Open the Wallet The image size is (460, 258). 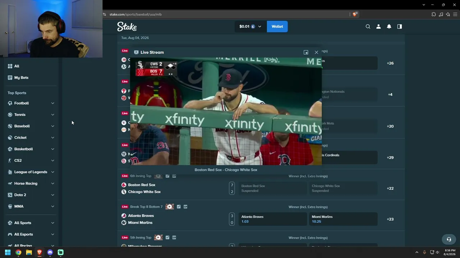click(x=277, y=27)
